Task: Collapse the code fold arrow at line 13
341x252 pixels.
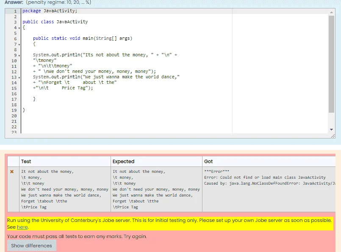Action: click(x=19, y=78)
